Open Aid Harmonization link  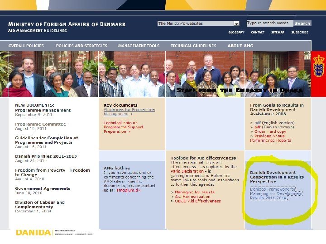coord(192,197)
